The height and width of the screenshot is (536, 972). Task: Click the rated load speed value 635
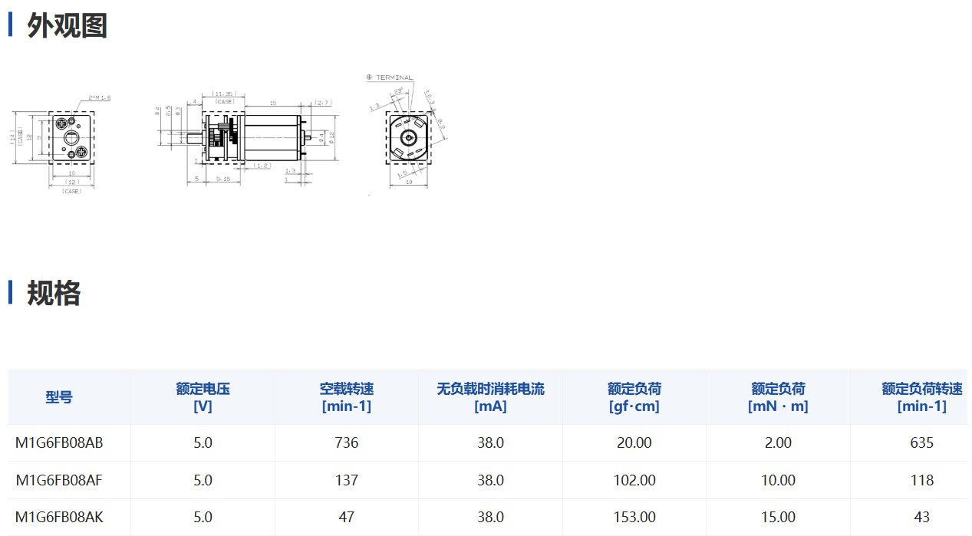point(921,442)
